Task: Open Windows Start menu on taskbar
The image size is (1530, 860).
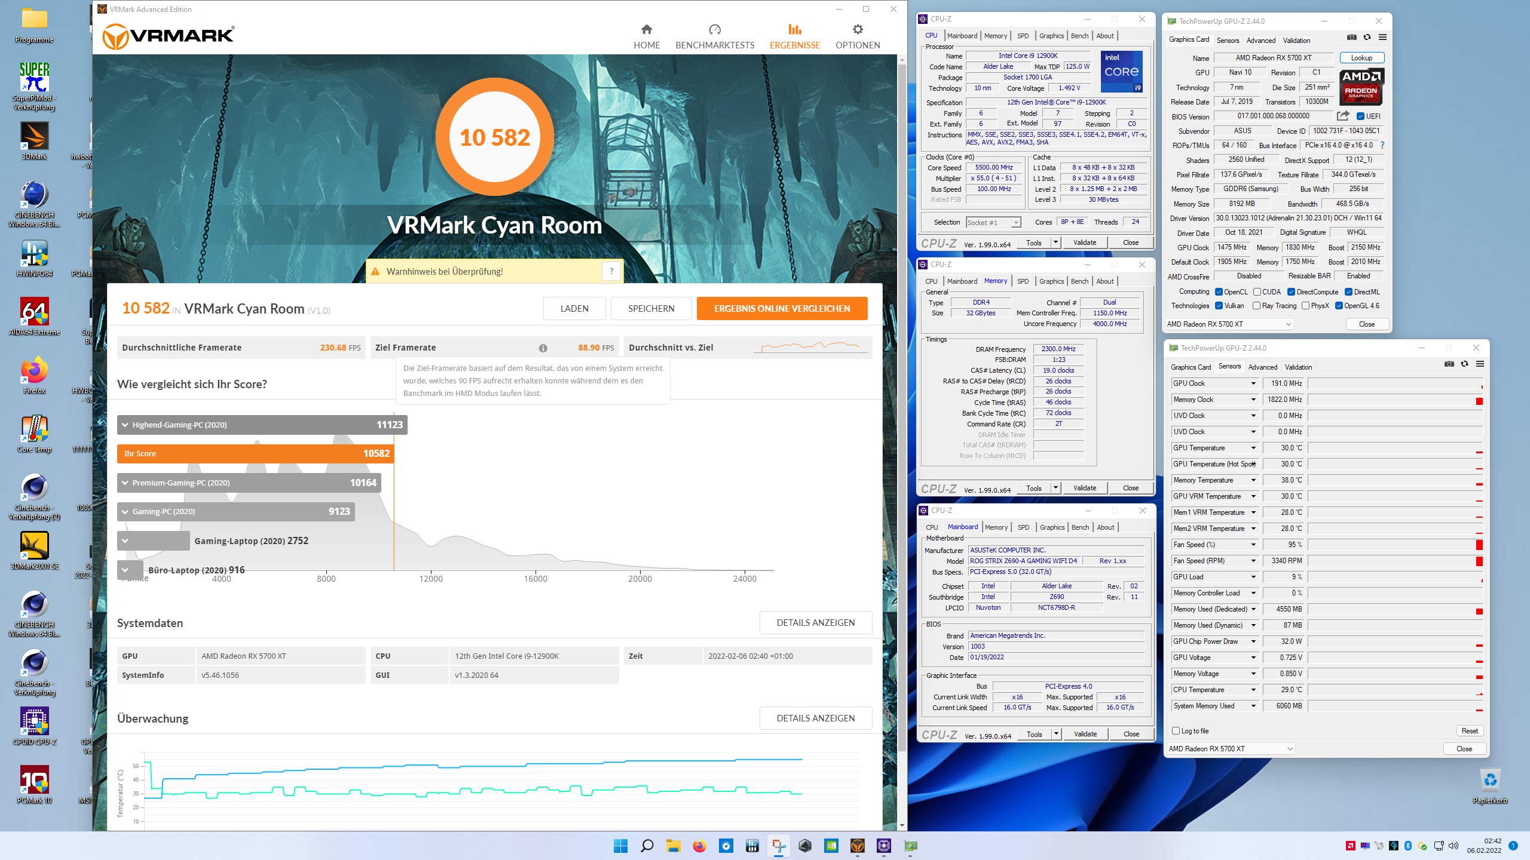Action: (x=620, y=846)
